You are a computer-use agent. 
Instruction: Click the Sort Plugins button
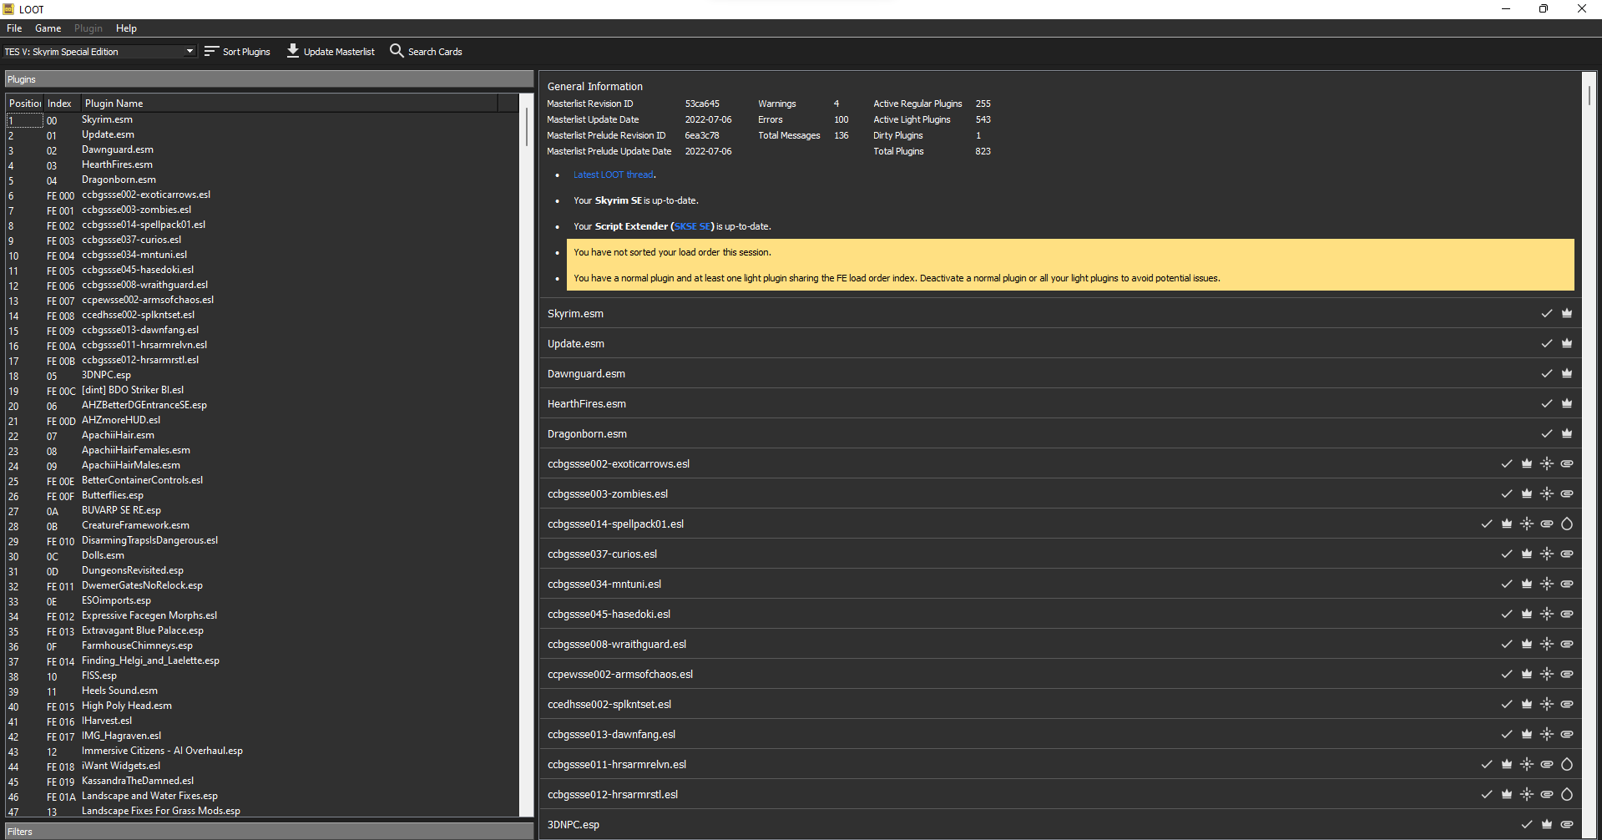[x=238, y=52]
